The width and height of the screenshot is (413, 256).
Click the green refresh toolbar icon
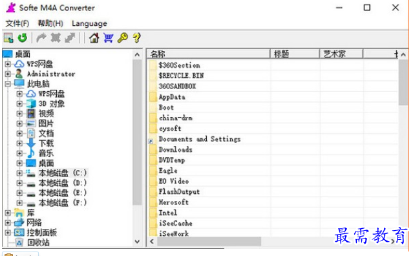pyautogui.click(x=23, y=38)
